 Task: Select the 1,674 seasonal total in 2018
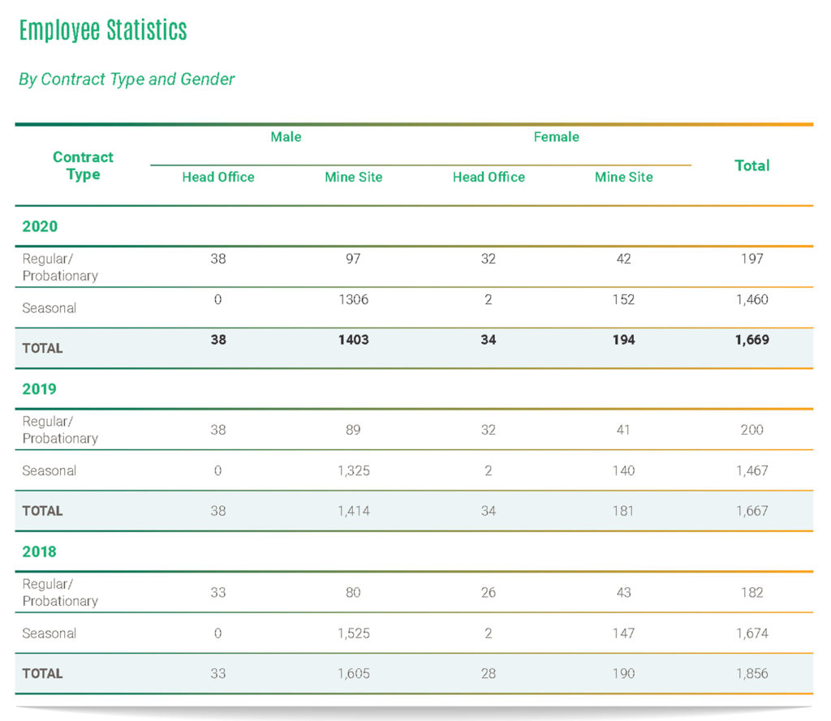coord(751,633)
